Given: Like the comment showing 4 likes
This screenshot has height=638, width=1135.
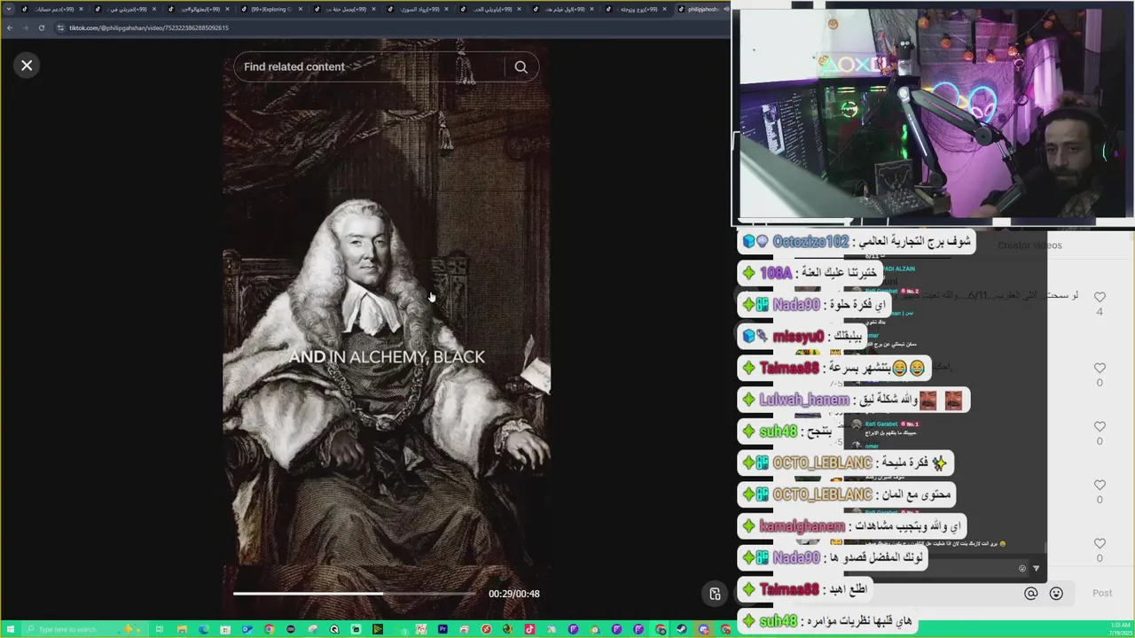Looking at the screenshot, I should (x=1100, y=298).
